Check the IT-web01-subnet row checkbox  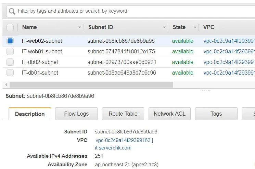(10, 52)
